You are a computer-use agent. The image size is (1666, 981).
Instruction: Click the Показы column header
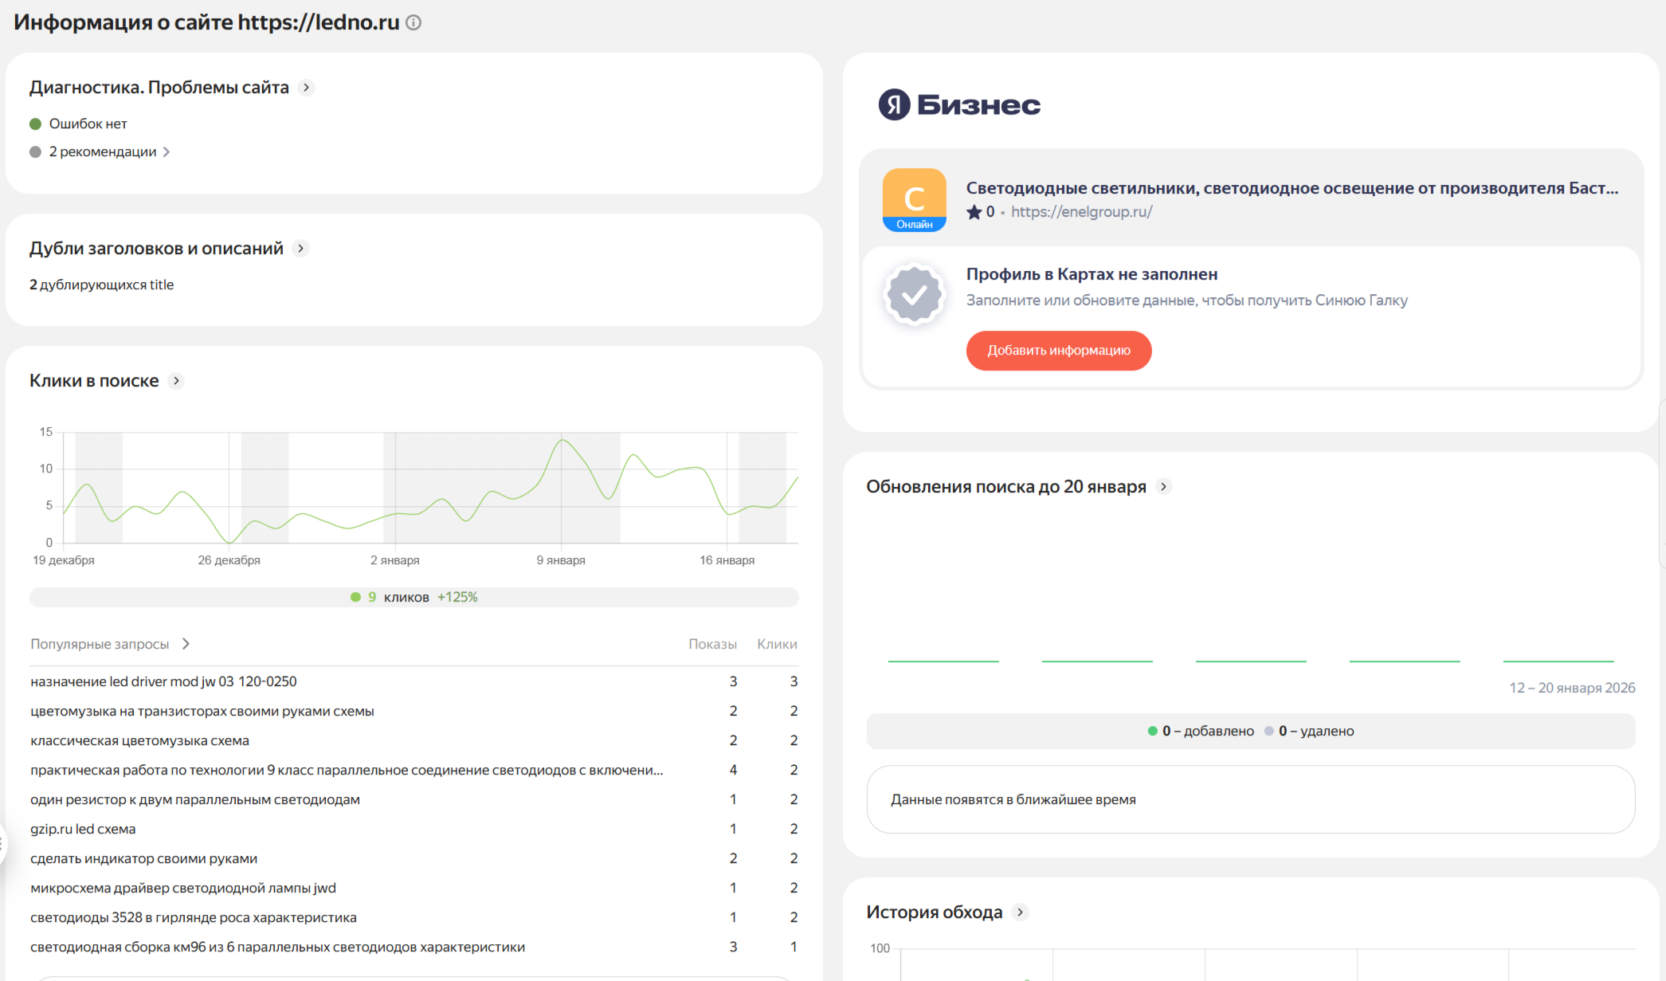711,644
